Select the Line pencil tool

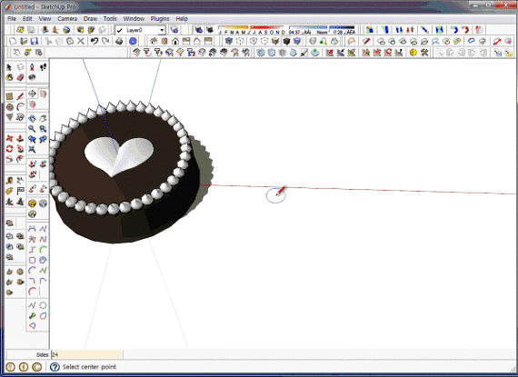(20, 96)
